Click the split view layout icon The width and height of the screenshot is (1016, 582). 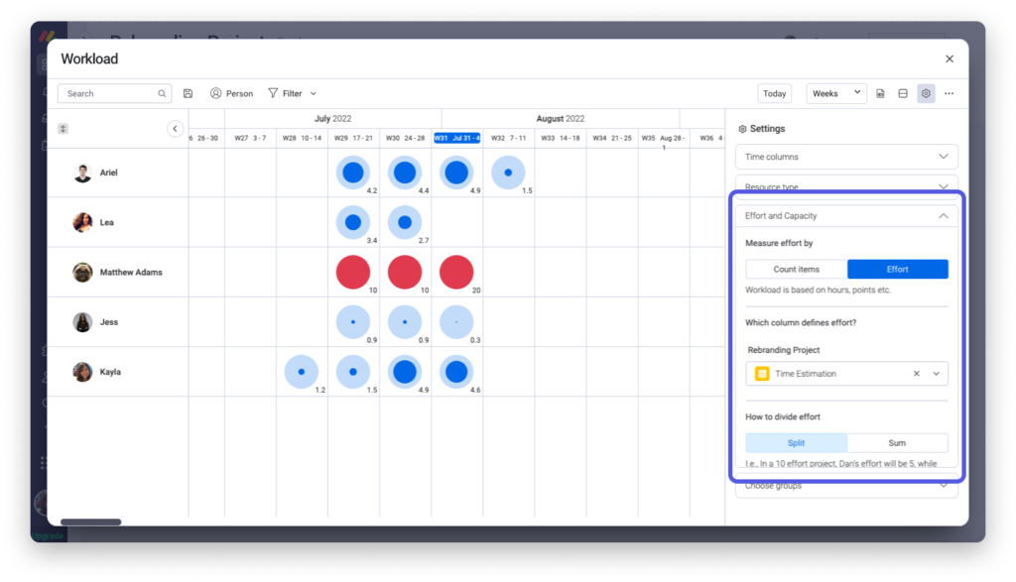click(x=903, y=94)
